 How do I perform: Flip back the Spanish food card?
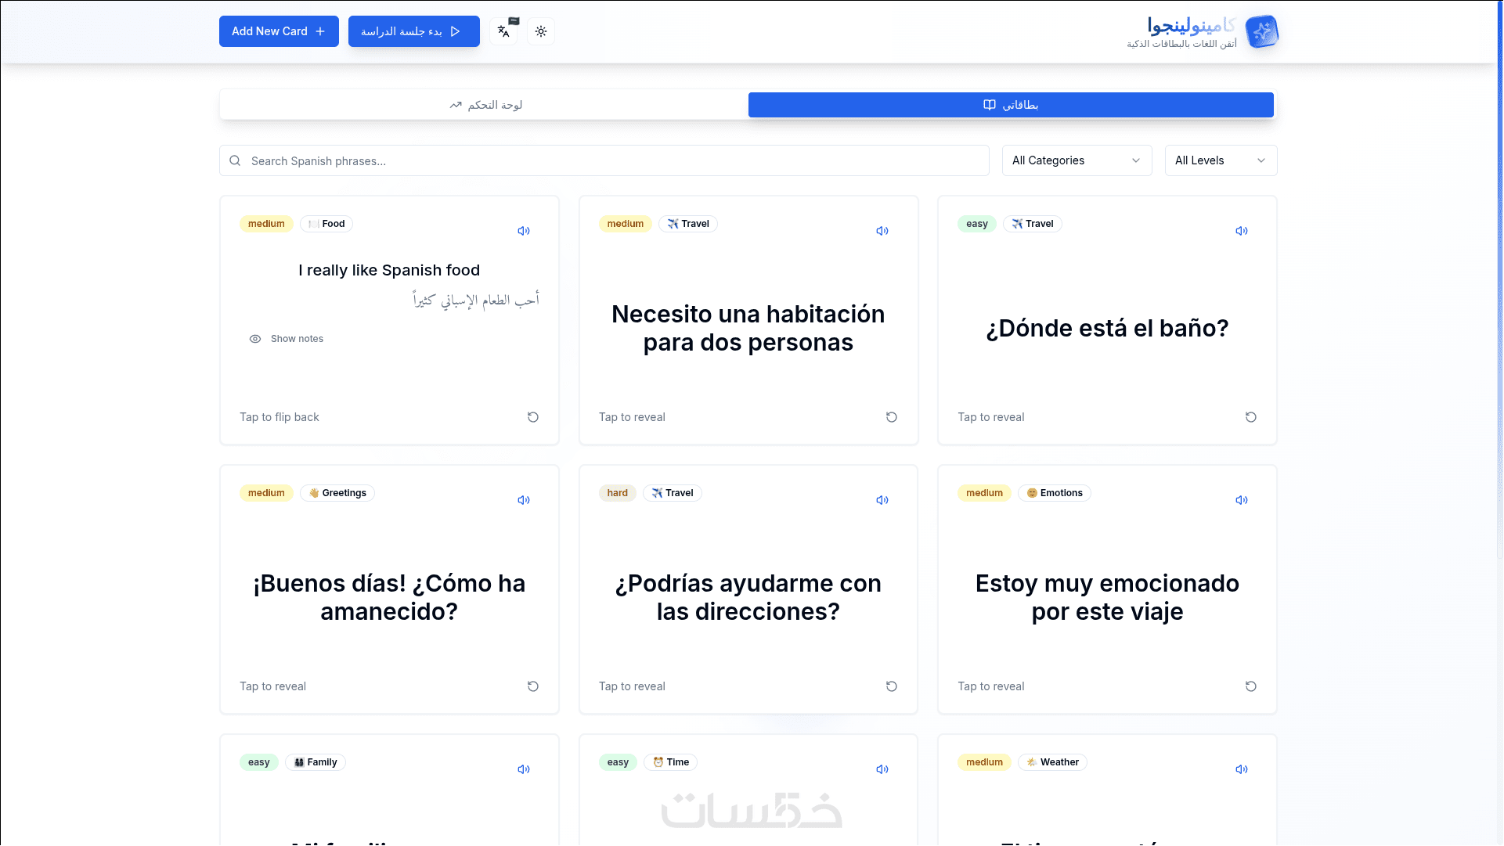click(x=280, y=417)
